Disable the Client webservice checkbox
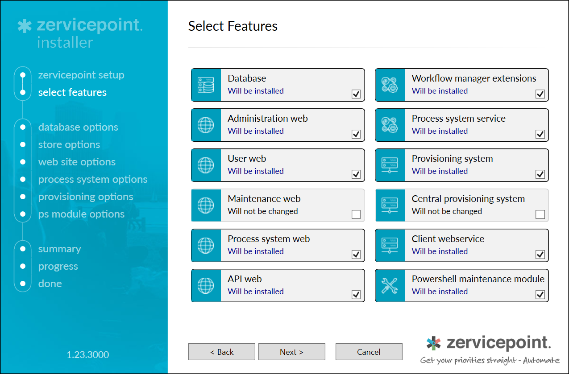Screen dimensions: 569x374 click(x=540, y=255)
